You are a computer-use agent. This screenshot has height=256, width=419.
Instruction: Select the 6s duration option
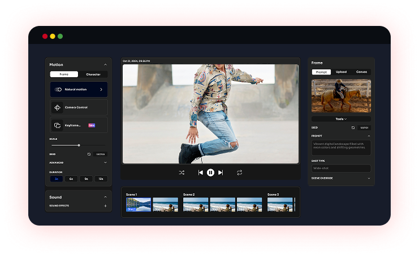pos(71,179)
